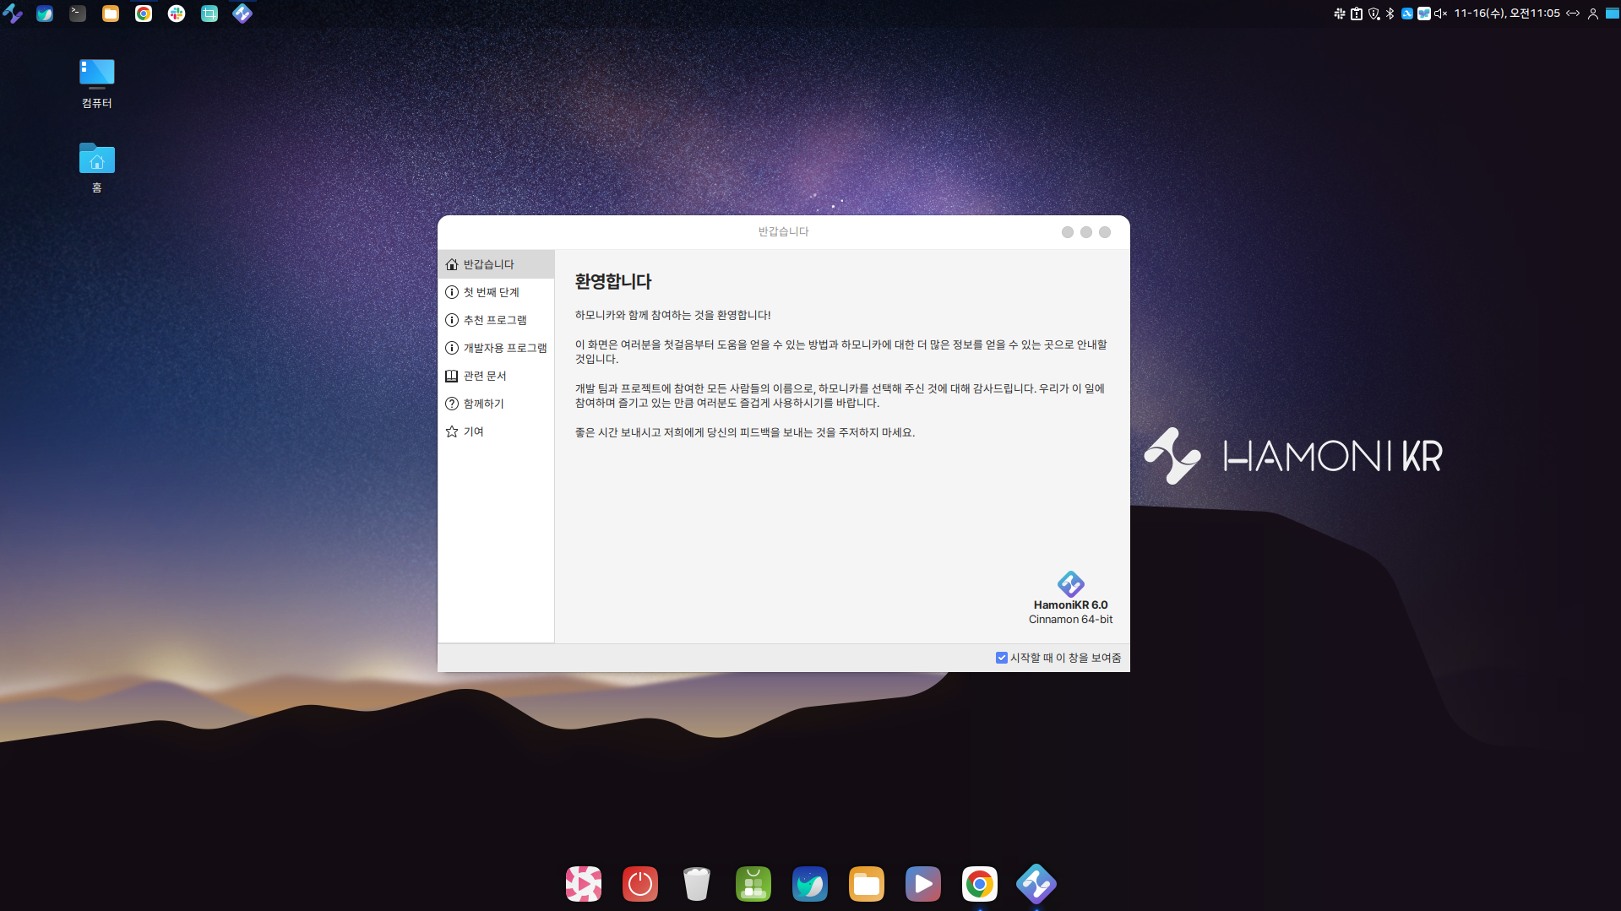The image size is (1621, 911).
Task: Click the power button icon in the dock
Action: tap(640, 884)
